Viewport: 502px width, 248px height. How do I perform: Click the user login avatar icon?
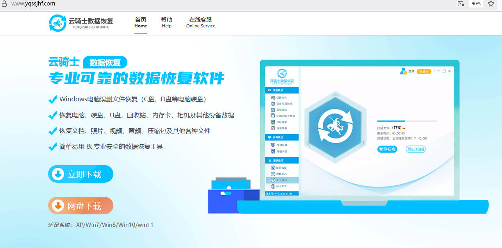point(403,71)
